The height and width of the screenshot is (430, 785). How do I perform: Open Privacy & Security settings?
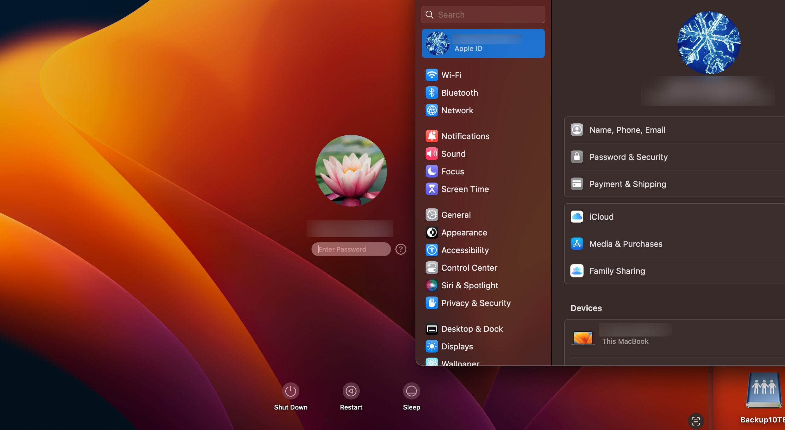475,303
